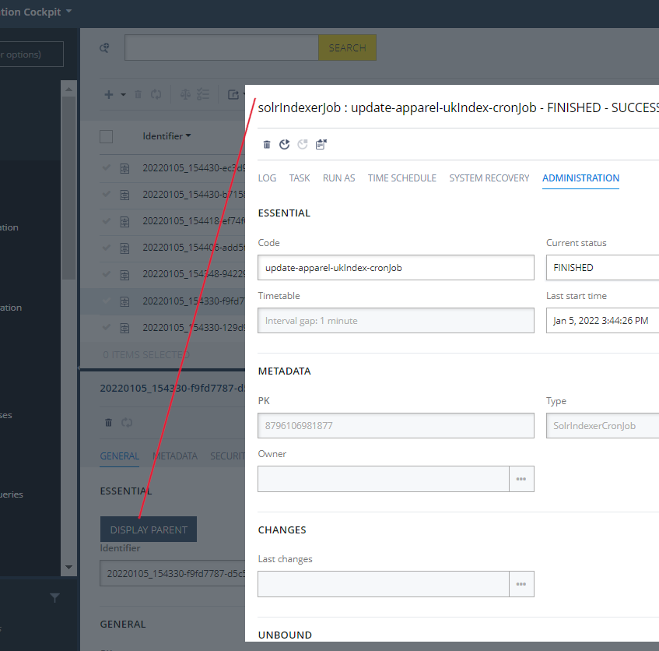Start the cronjob using the run icon
Viewport: 659px width, 651px height.
coord(285,144)
